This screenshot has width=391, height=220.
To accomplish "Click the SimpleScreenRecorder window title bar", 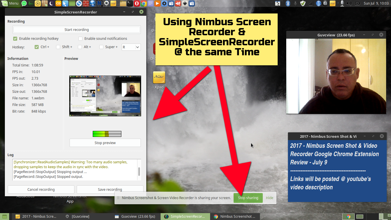I will pyautogui.click(x=76, y=12).
